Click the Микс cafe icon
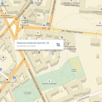This screenshot has width=102, height=102. pos(44,25)
